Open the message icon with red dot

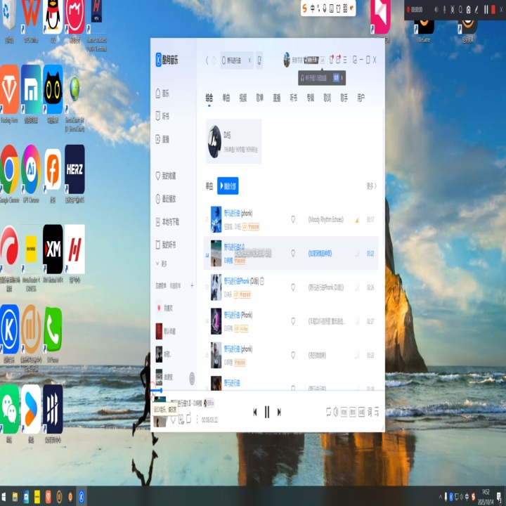[338, 60]
